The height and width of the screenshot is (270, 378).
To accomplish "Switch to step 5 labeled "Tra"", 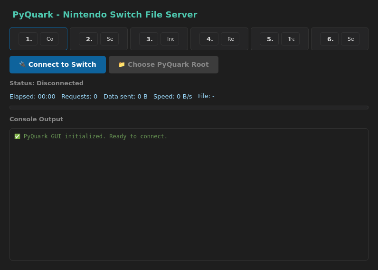I will point(279,39).
